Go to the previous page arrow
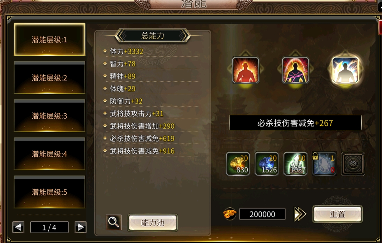The height and width of the screenshot is (243, 382). point(18,227)
